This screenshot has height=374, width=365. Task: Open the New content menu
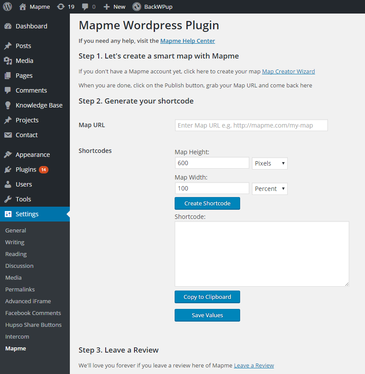pyautogui.click(x=114, y=7)
